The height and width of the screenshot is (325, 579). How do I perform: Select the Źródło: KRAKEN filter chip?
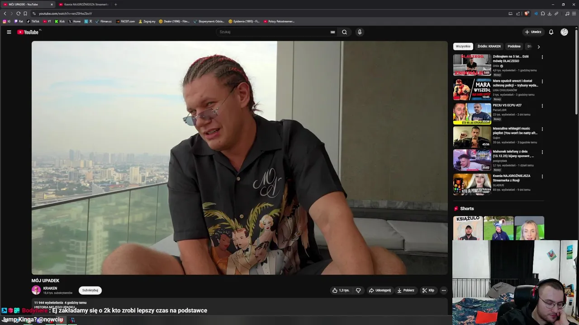(489, 46)
